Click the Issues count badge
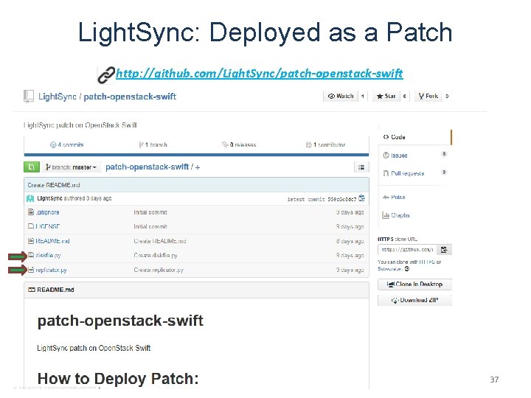The image size is (531, 398). tap(444, 154)
